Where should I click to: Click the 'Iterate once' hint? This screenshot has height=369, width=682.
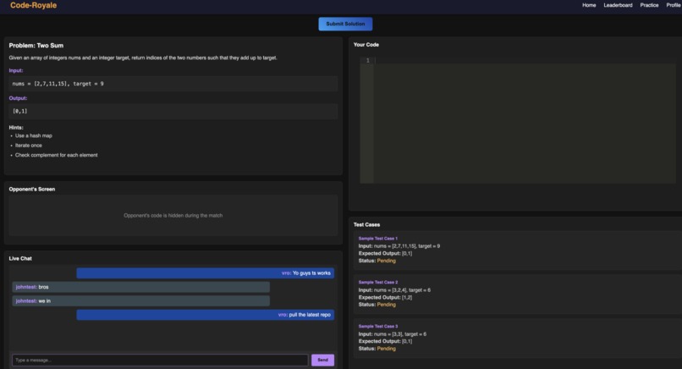pyautogui.click(x=29, y=146)
